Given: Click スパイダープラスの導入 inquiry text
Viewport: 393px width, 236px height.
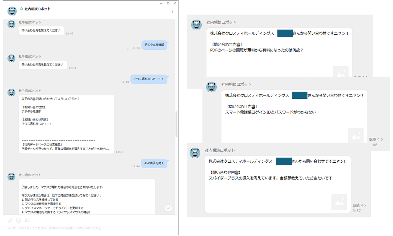Looking at the screenshot, I should (270, 178).
